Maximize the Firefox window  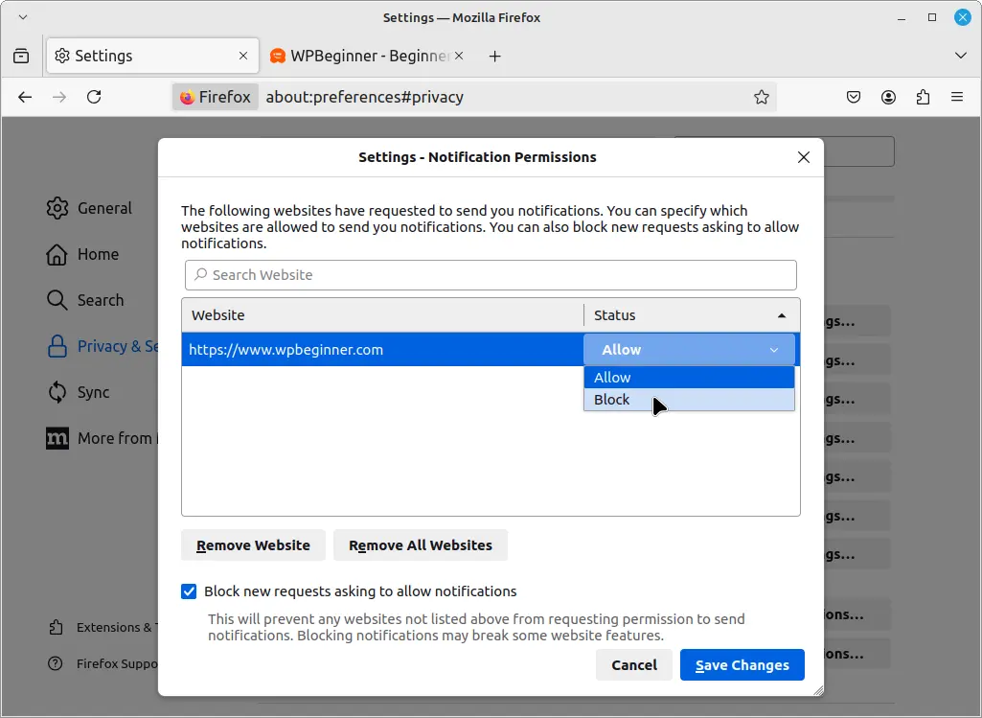(x=932, y=18)
